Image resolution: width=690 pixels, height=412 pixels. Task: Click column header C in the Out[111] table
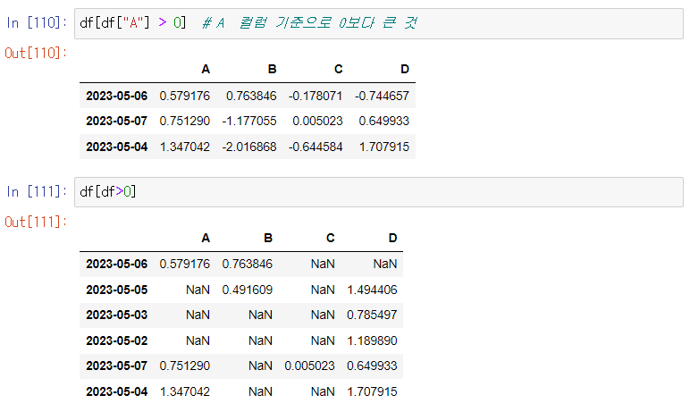tap(331, 239)
